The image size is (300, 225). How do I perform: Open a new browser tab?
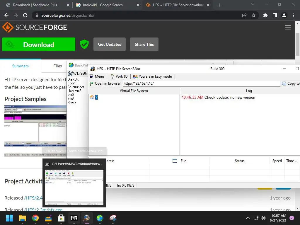point(219,5)
